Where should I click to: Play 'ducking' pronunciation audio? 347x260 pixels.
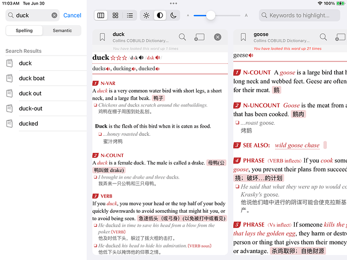[134, 69]
